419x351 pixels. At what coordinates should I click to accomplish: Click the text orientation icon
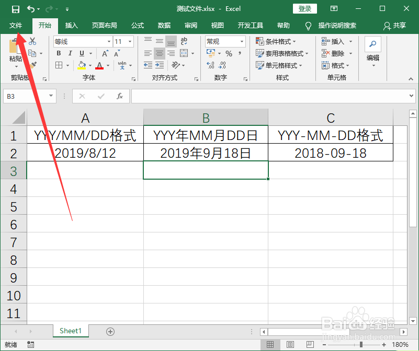click(x=176, y=65)
